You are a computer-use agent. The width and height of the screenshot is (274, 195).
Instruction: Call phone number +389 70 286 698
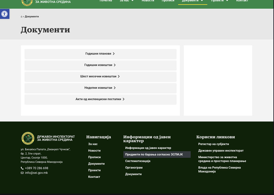[x=37, y=168]
